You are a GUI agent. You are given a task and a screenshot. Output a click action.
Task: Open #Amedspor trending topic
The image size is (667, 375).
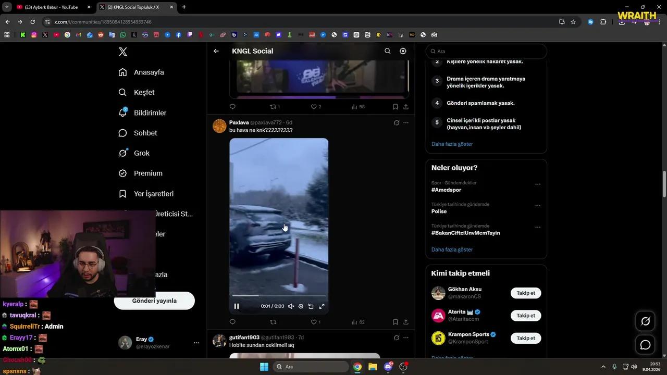(x=446, y=190)
